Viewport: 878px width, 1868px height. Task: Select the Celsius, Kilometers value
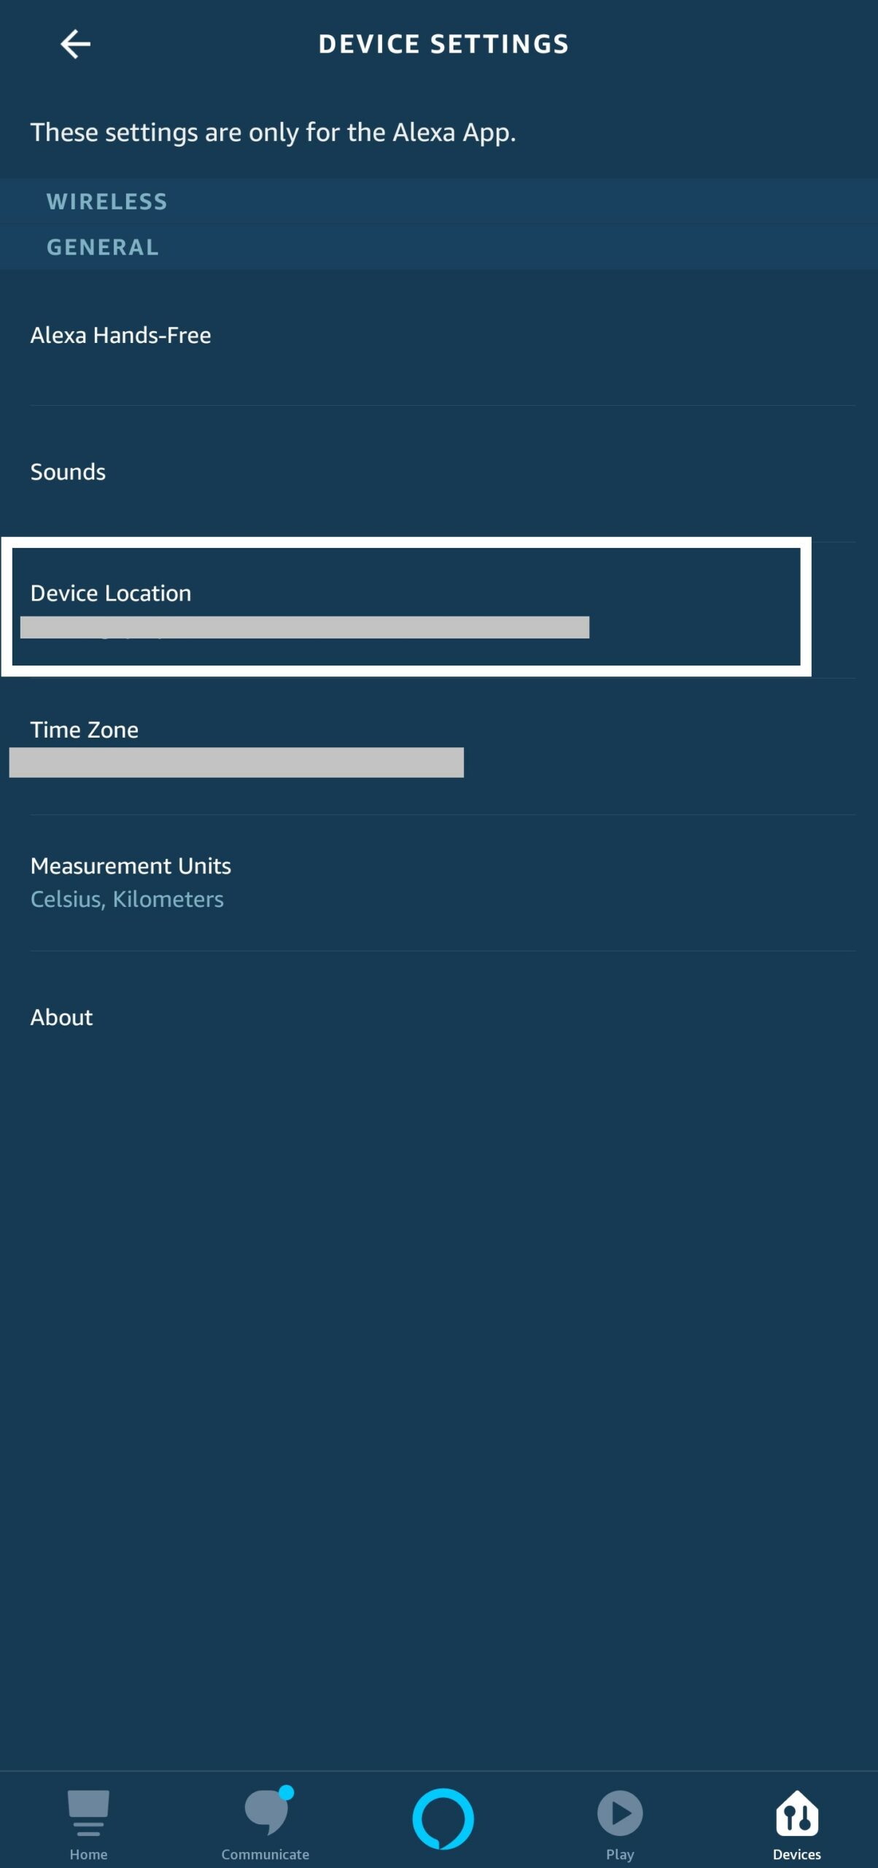click(127, 899)
